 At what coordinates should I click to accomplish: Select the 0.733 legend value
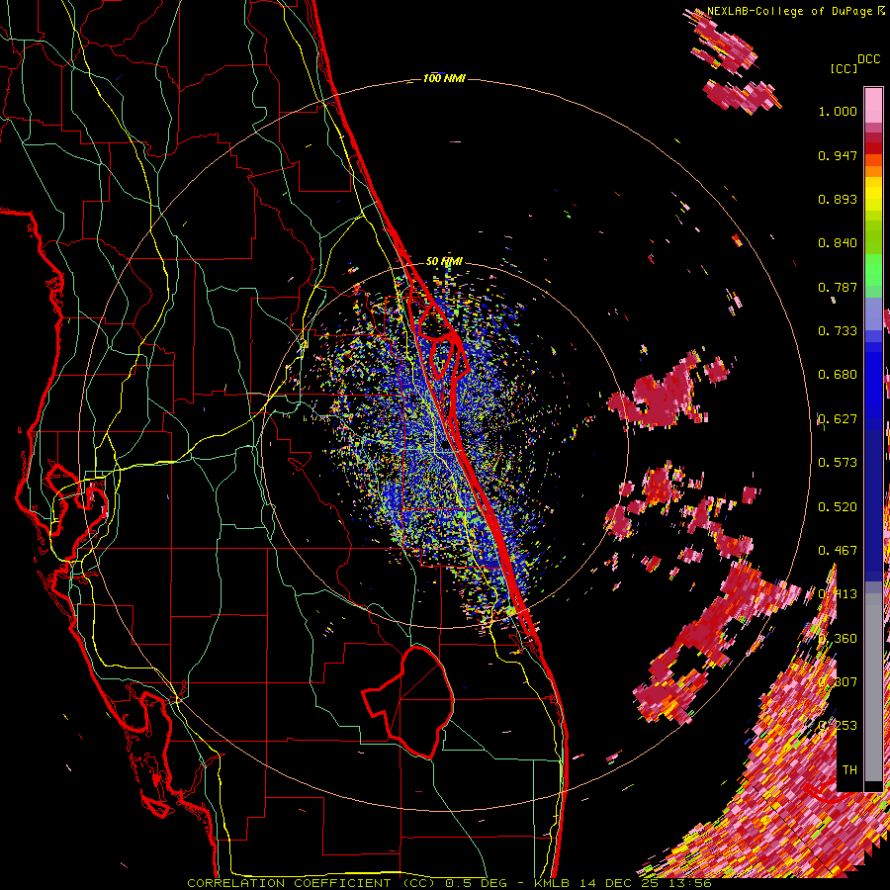point(838,331)
